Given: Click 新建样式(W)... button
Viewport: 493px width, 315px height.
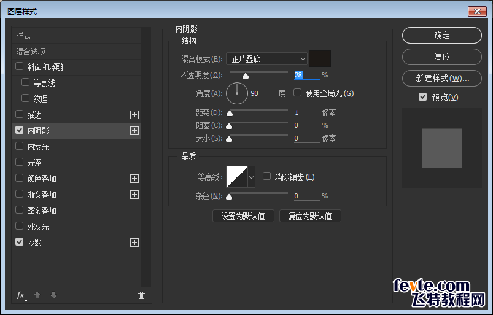Looking at the screenshot, I should (x=442, y=78).
